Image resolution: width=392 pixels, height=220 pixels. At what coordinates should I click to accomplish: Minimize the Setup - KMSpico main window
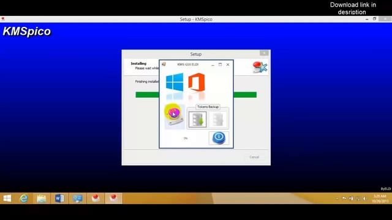[367, 19]
